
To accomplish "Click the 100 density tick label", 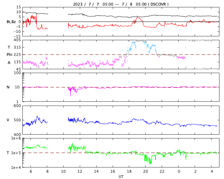I will pos(17,73).
